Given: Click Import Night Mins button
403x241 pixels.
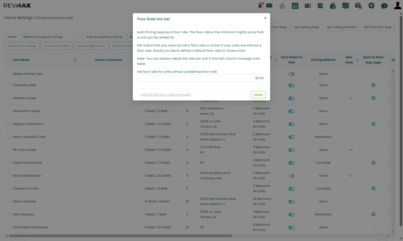Looking at the screenshot, I should pyautogui.click(x=91, y=46).
